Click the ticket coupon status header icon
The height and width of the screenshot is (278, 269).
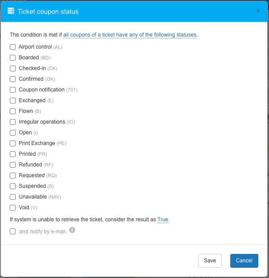tap(11, 11)
